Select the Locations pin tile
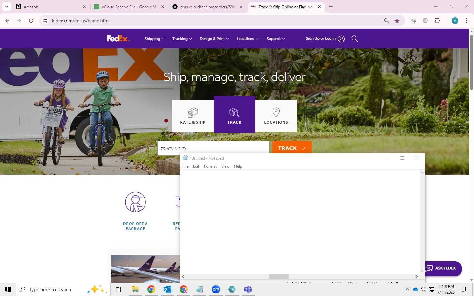The image size is (474, 296). 276,116
